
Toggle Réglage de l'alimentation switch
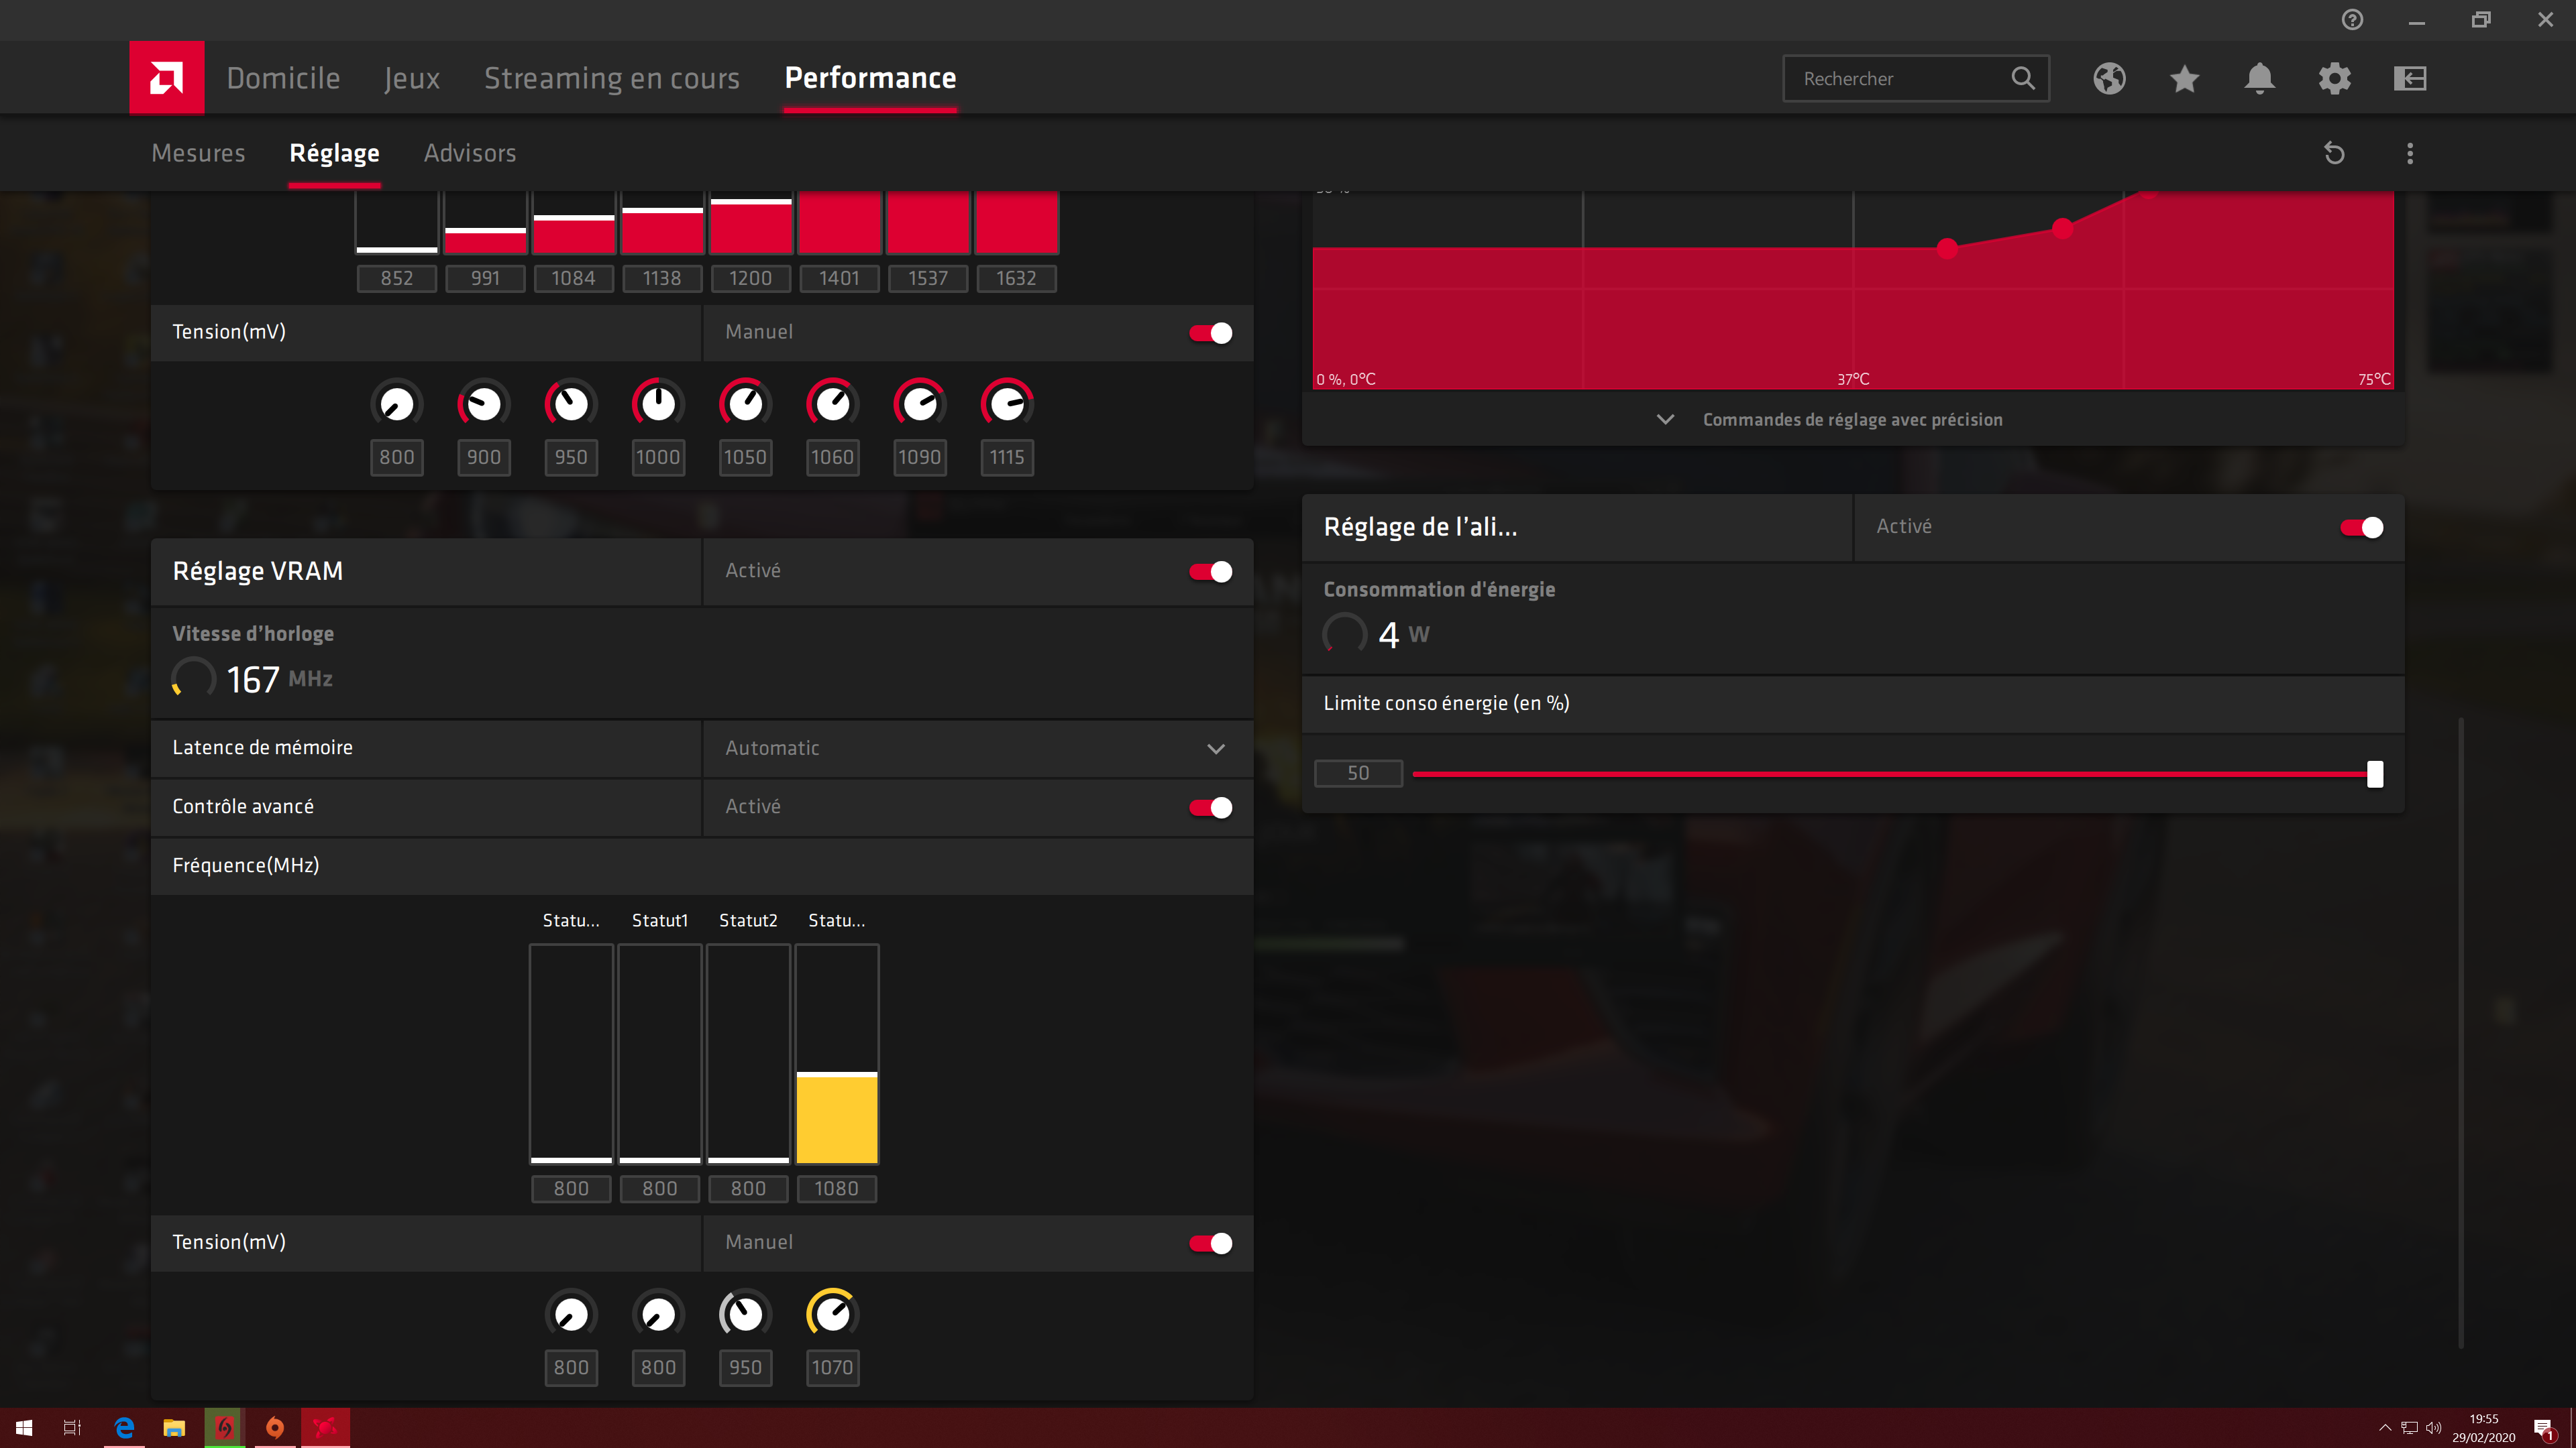click(x=2361, y=528)
